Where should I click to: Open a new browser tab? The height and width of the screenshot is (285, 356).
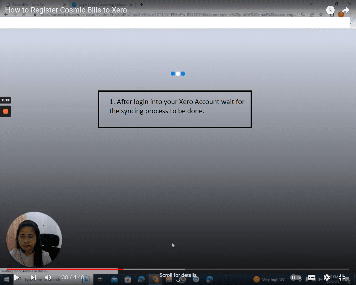[x=142, y=5]
